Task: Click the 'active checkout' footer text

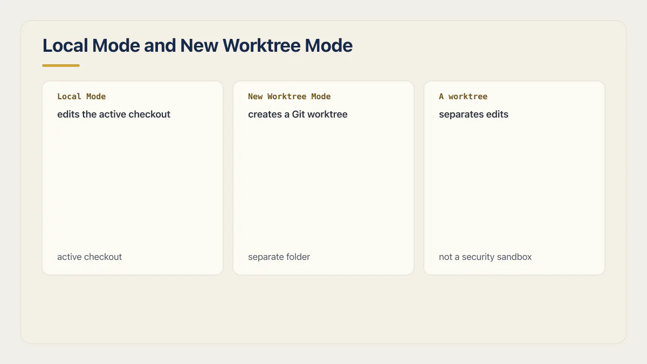Action: tap(90, 257)
